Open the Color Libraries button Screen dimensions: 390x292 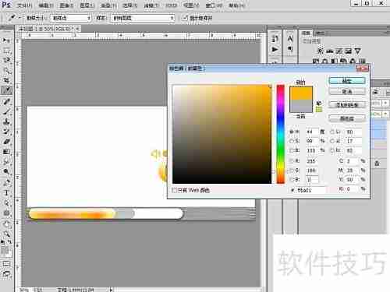click(347, 118)
